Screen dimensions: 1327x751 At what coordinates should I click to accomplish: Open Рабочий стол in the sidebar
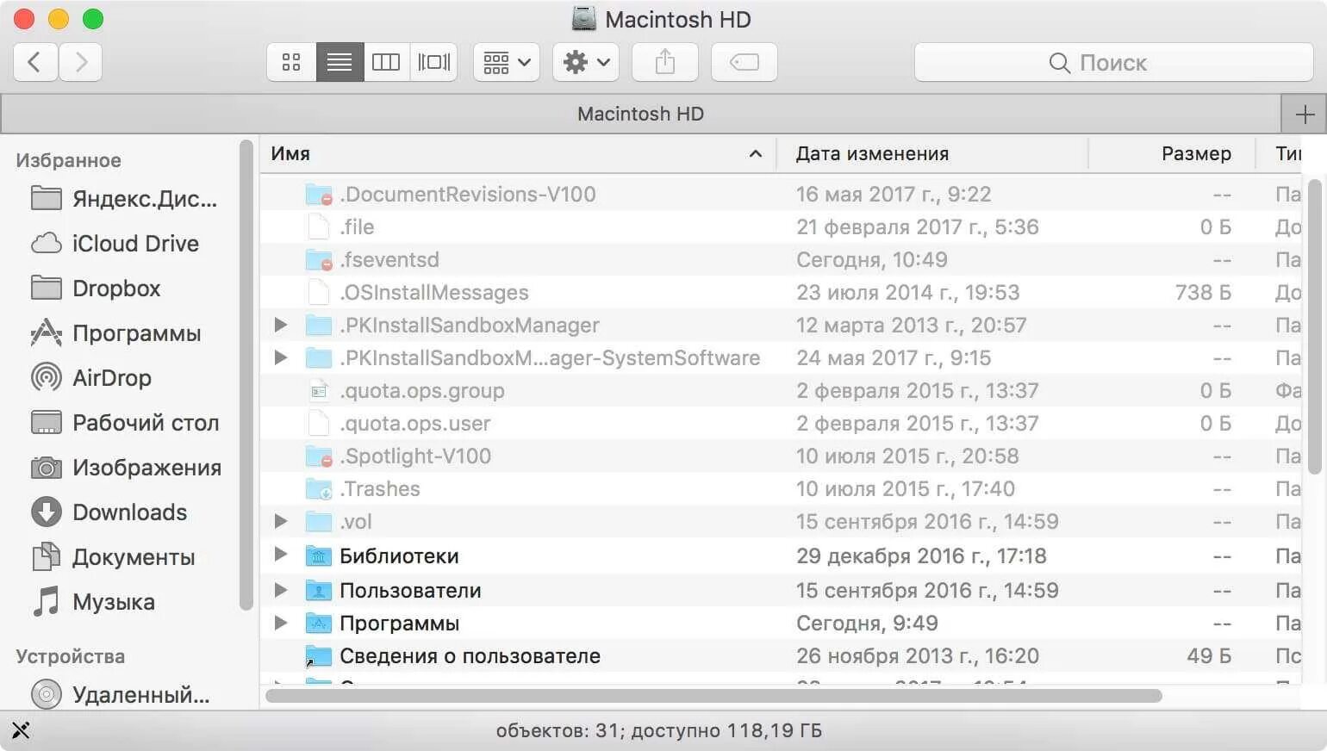[125, 423]
